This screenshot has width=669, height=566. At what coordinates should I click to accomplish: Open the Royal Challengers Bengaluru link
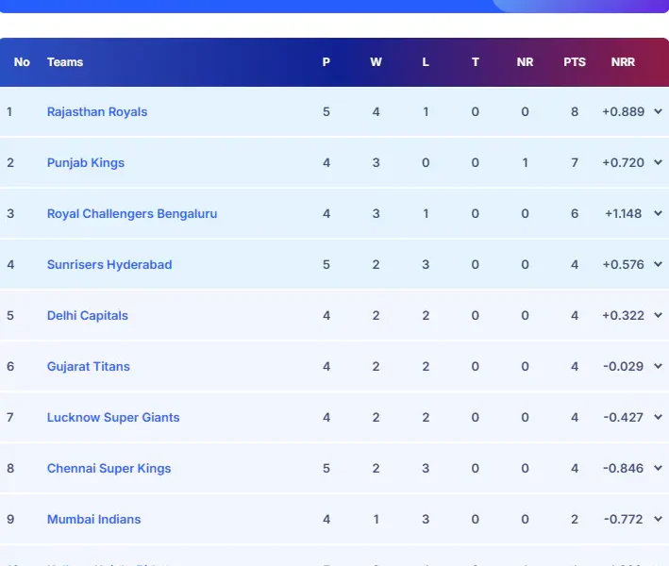point(132,213)
